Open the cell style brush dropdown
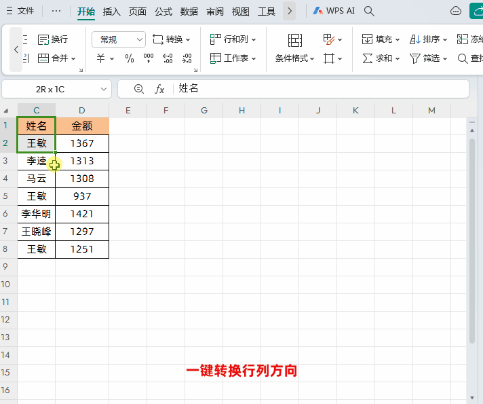This screenshot has height=404, width=483. coord(332,39)
